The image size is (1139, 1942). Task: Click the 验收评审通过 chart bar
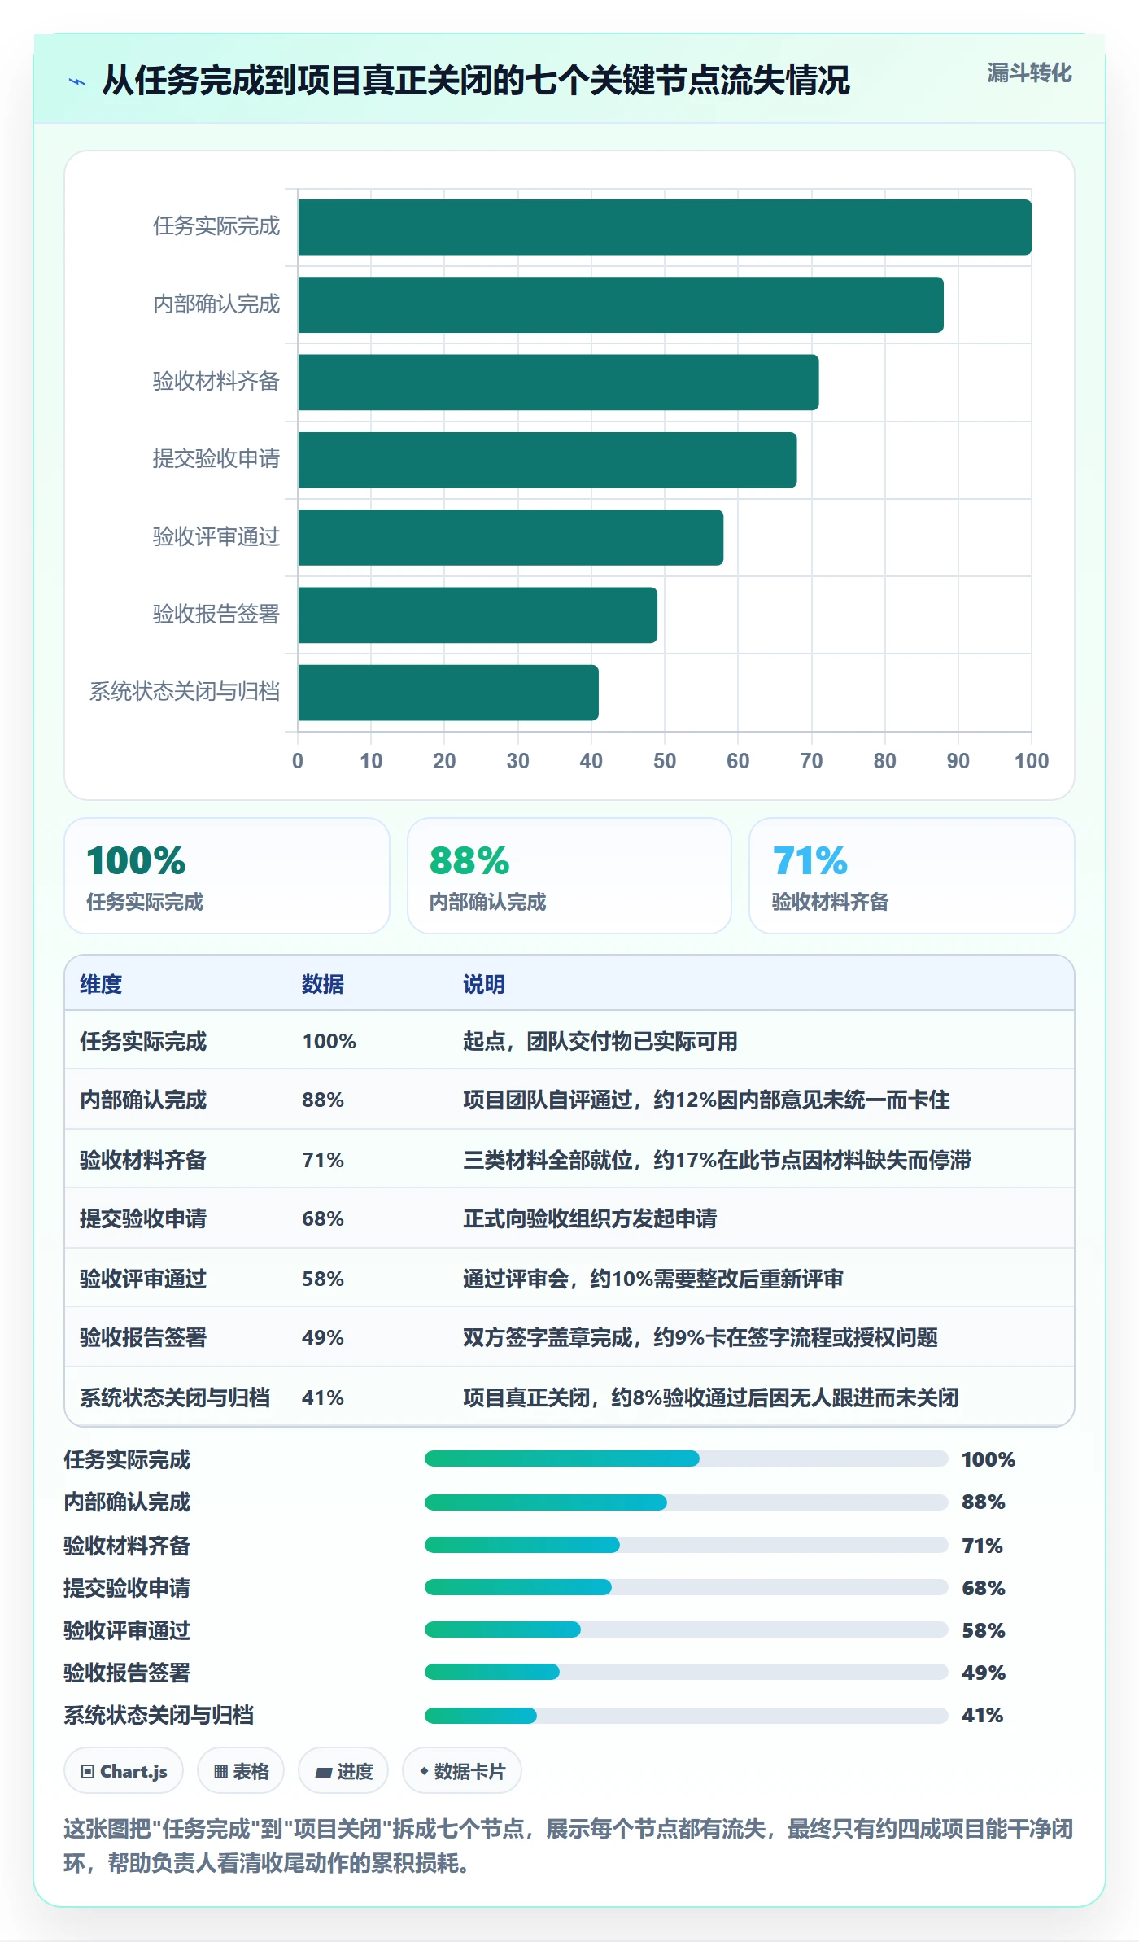pyautogui.click(x=511, y=537)
